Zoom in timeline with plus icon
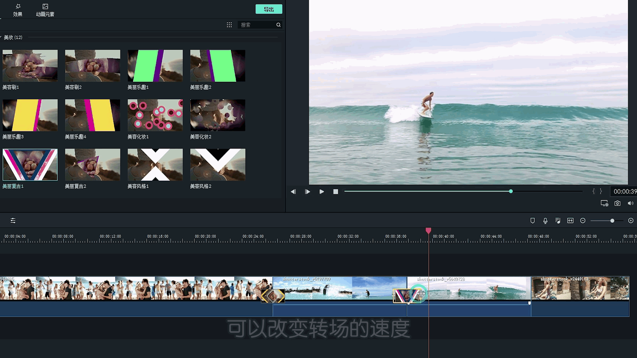This screenshot has height=358, width=637. click(631, 221)
